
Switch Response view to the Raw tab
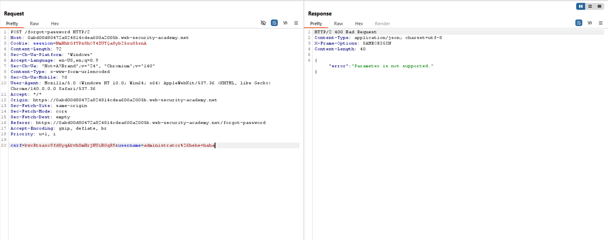point(338,24)
